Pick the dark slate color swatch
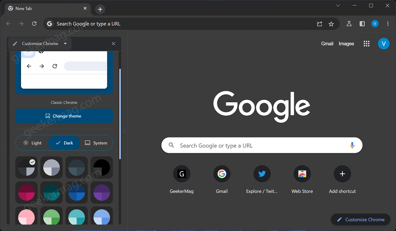The width and height of the screenshot is (396, 231). tap(76, 167)
